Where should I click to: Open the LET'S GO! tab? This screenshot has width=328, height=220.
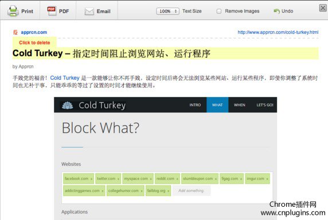[x=264, y=105]
